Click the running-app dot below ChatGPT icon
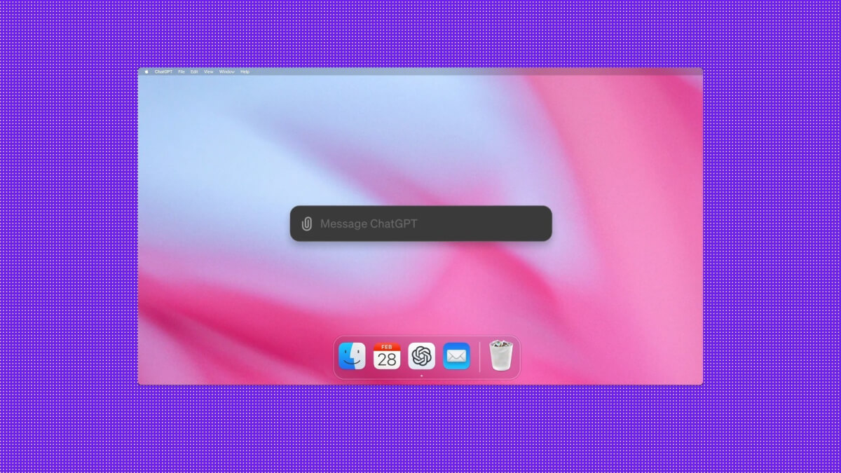This screenshot has height=473, width=841. (x=421, y=376)
